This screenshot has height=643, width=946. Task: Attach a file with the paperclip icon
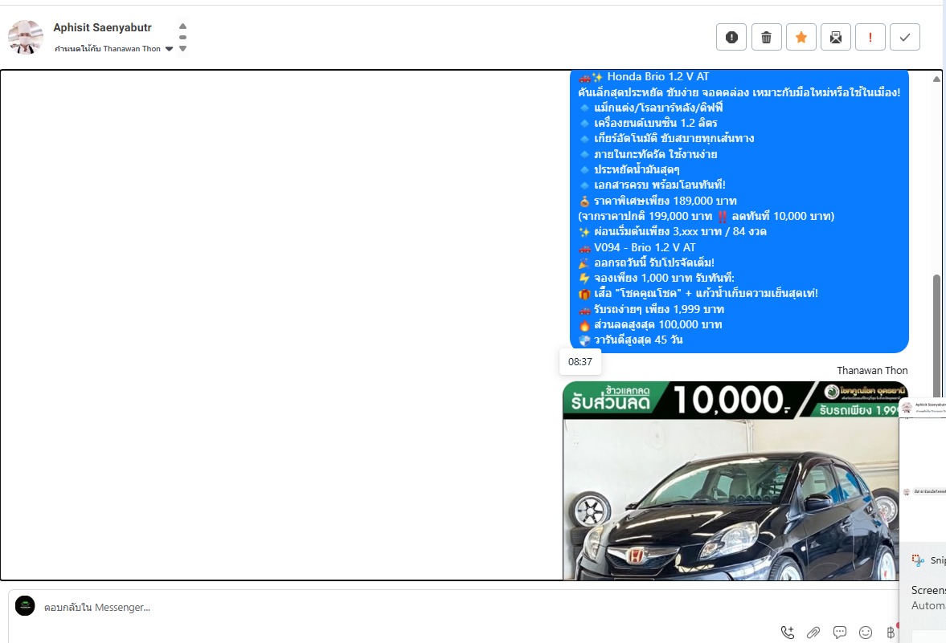[x=813, y=632]
